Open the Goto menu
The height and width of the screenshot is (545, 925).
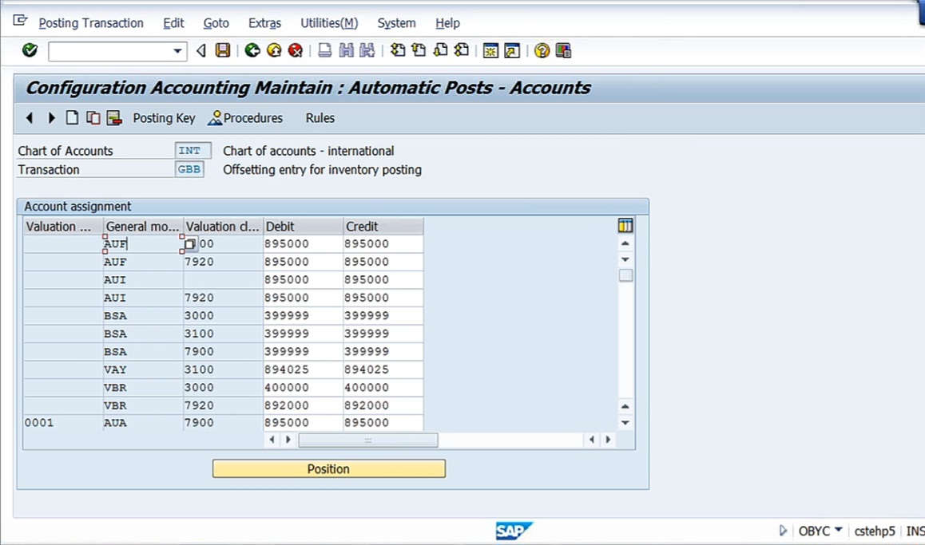[216, 23]
